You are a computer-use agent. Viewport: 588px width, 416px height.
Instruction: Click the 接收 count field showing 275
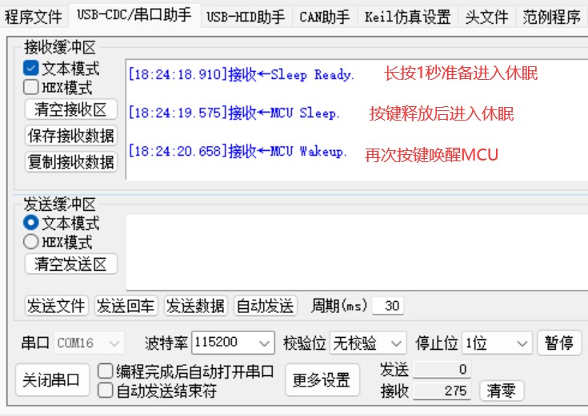[x=442, y=391]
